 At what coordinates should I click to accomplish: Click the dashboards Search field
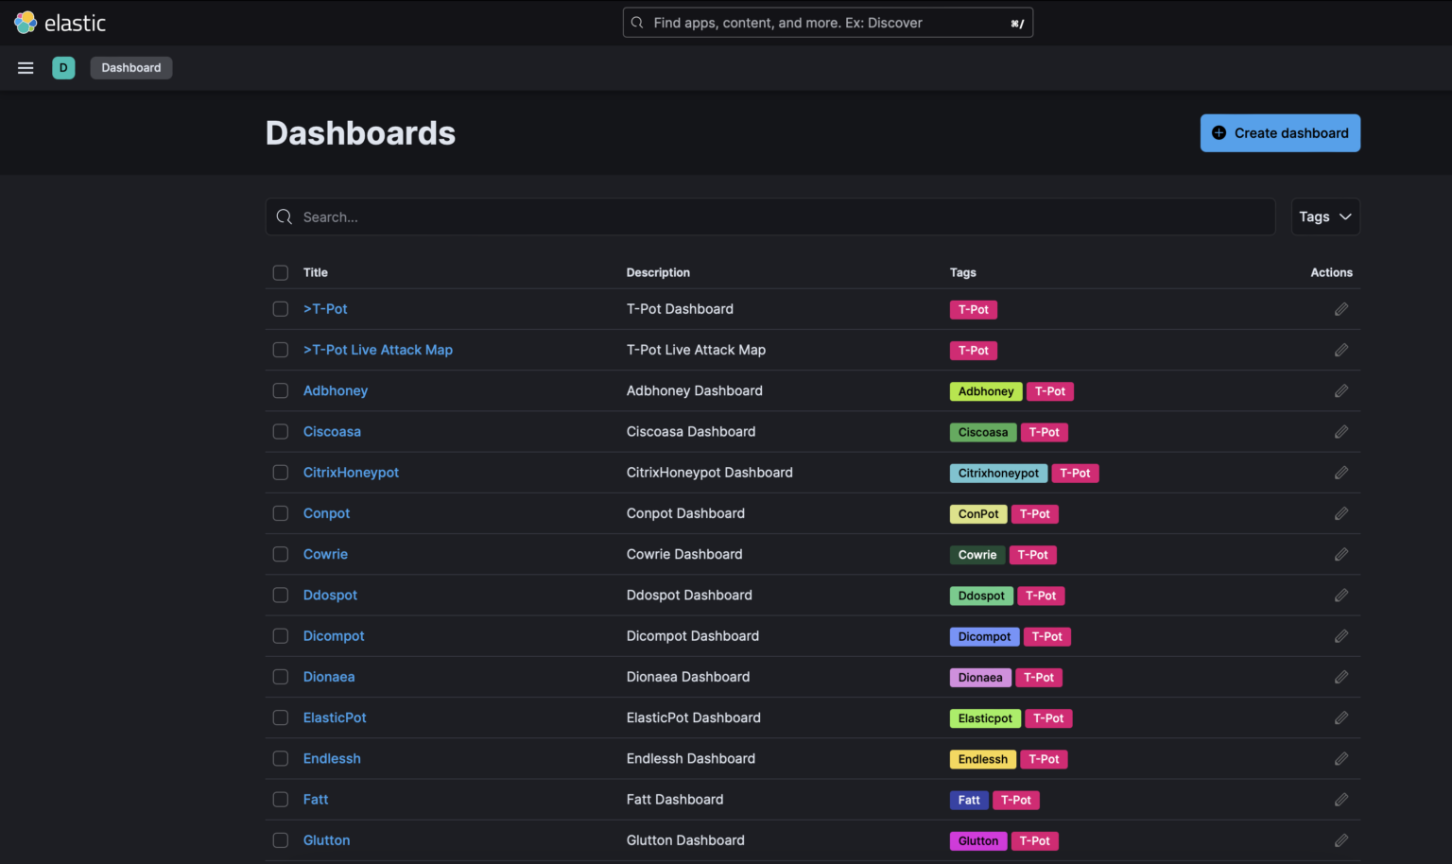click(x=770, y=217)
